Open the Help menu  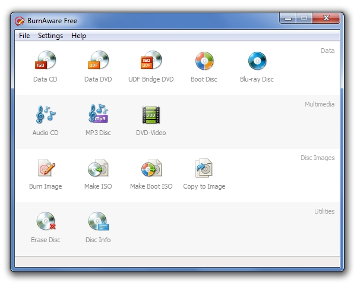click(x=78, y=36)
